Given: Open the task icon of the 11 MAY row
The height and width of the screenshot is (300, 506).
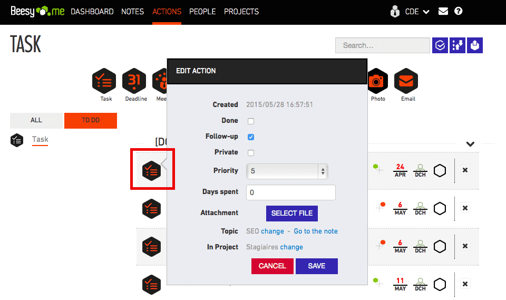Looking at the screenshot, I should [151, 285].
